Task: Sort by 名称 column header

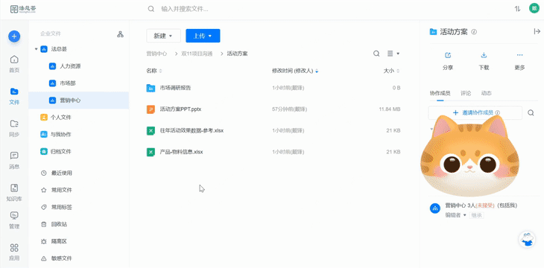Action: coord(154,71)
